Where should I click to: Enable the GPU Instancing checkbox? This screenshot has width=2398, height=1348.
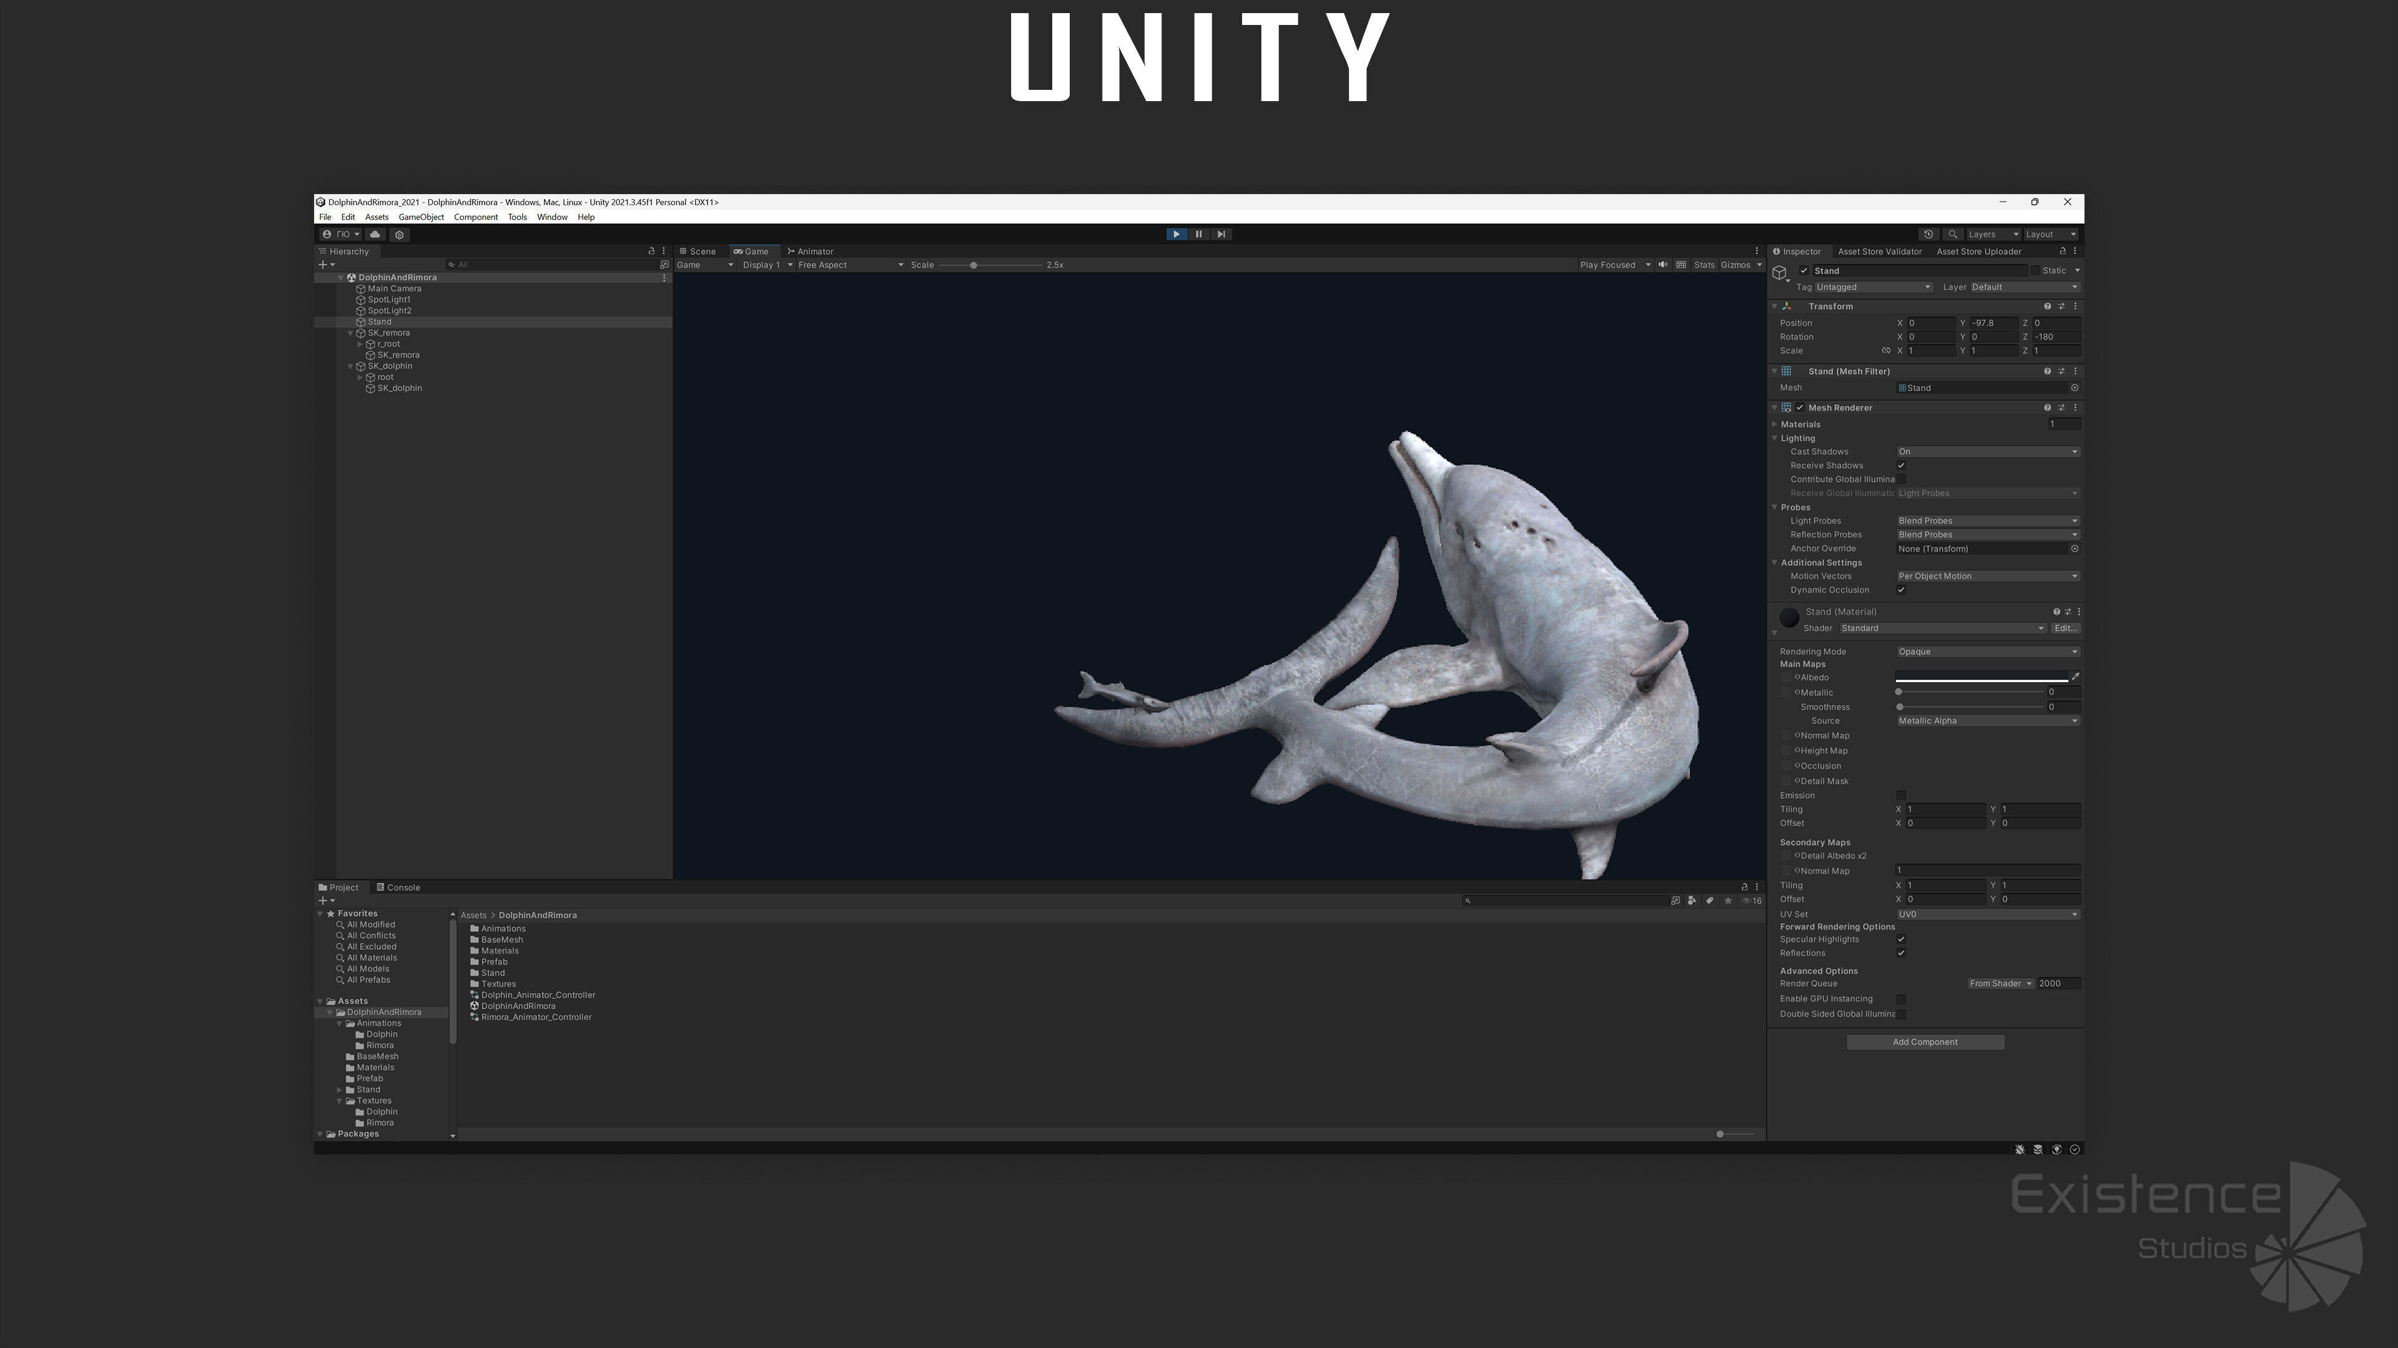click(x=1902, y=999)
